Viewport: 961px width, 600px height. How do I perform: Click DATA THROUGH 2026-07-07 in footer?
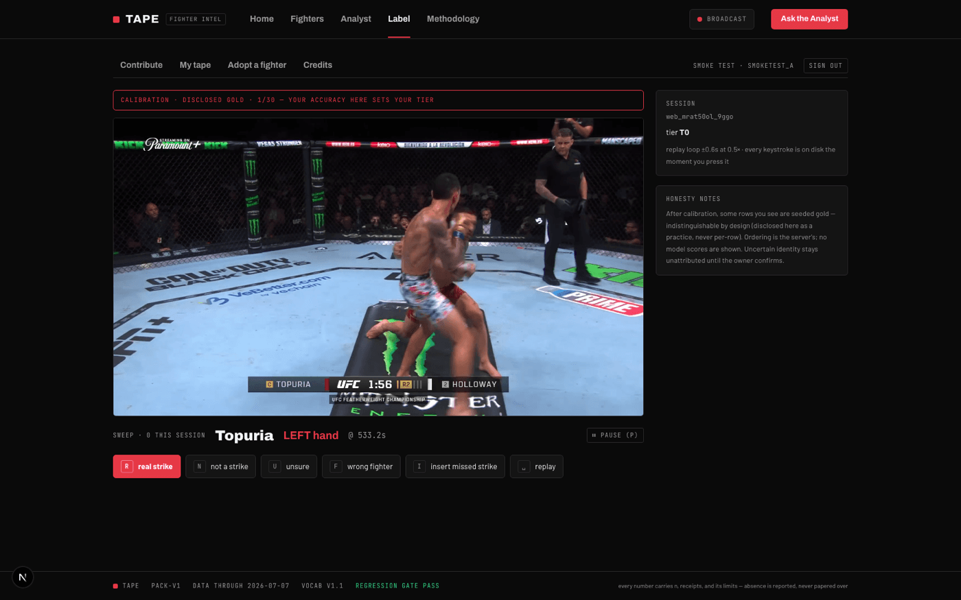coord(241,586)
